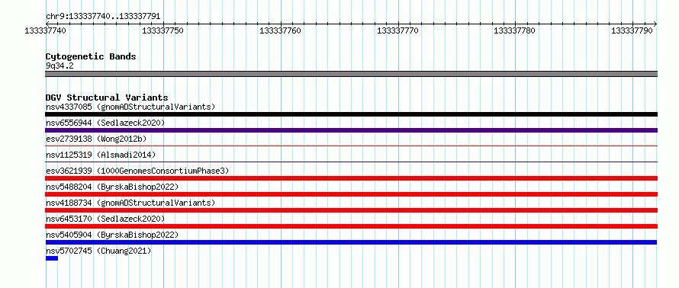Click the Cytogenetic Bands track title
This screenshot has height=288, width=679.
click(91, 56)
